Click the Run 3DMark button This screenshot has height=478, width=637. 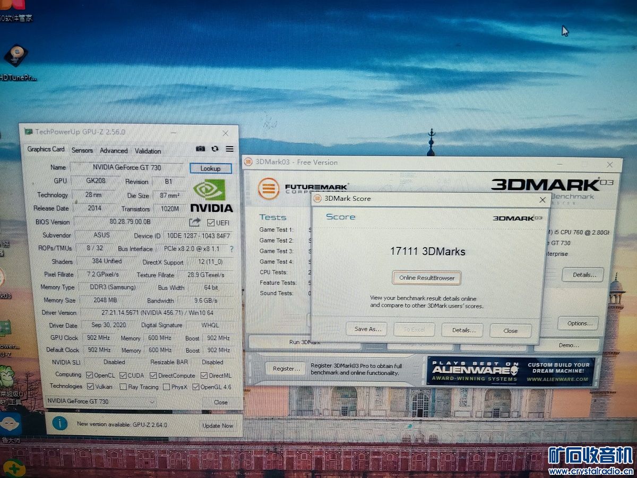(x=305, y=342)
